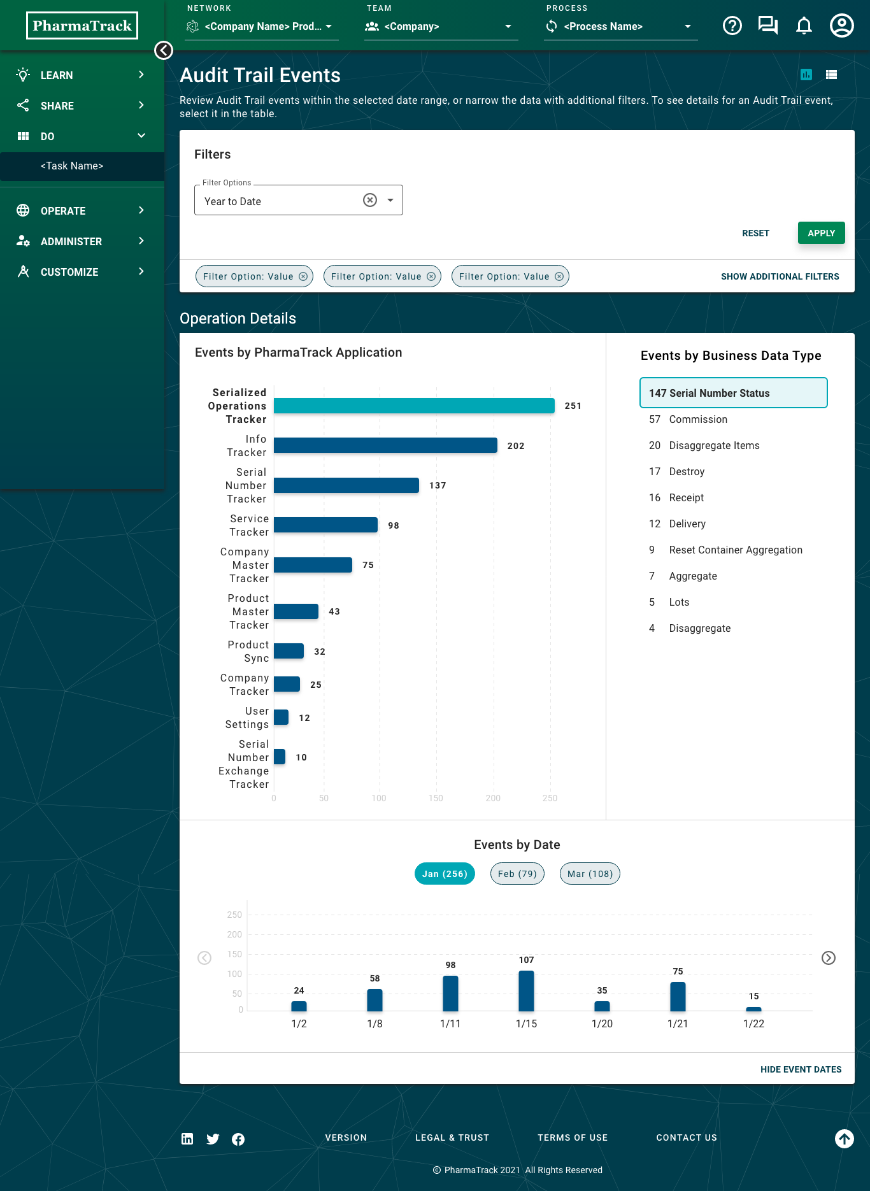
Task: Clear the Year to Date filter selection
Action: [x=370, y=200]
